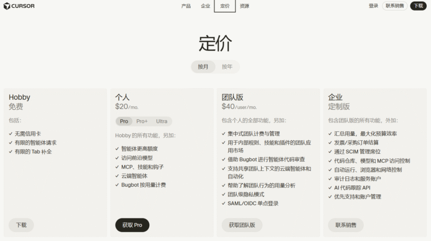Viewport: 431px width, 241px height.
Task: Click 汇总用量，最大化预算效率 text
Action: pyautogui.click(x=365, y=134)
